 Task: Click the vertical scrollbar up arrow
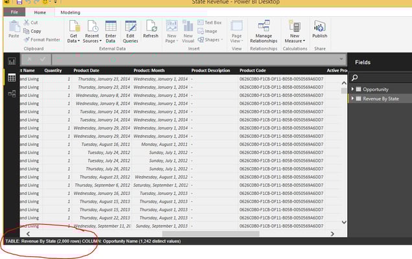click(x=344, y=83)
